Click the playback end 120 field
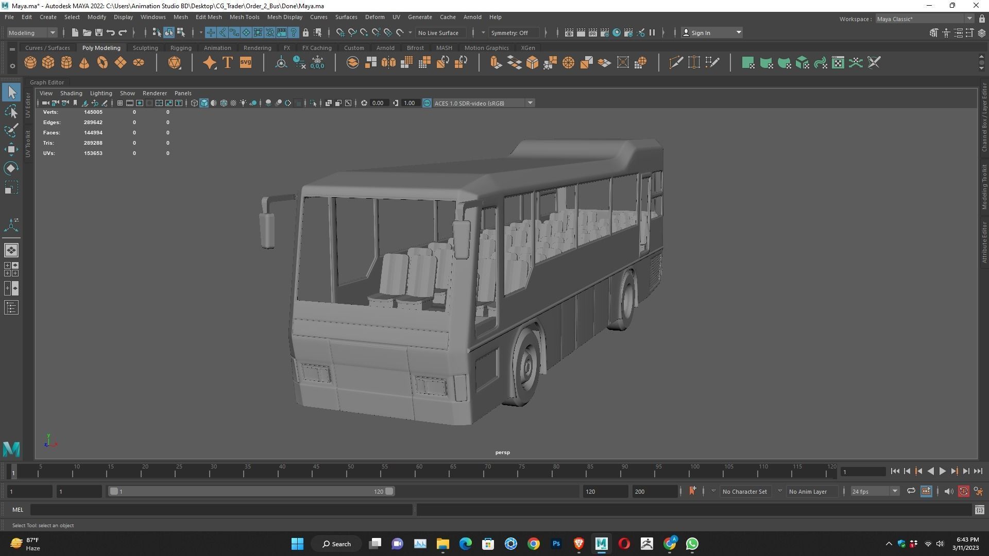Screen dimensions: 989x556 click(x=605, y=491)
